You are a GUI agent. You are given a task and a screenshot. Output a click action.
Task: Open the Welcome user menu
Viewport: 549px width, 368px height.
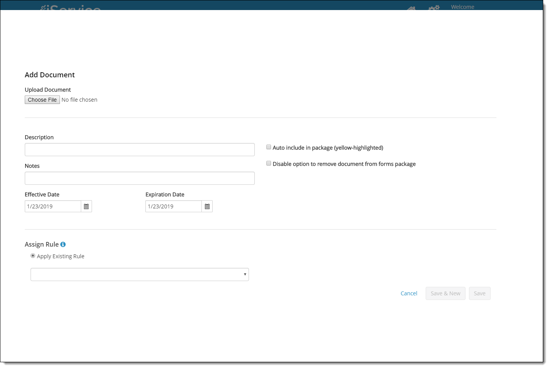tap(462, 7)
